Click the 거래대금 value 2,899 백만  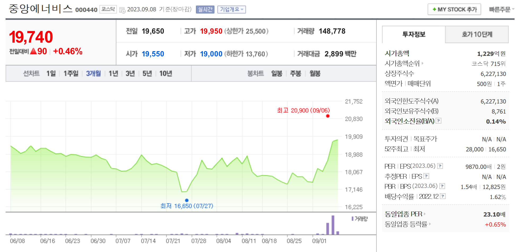click(x=340, y=54)
